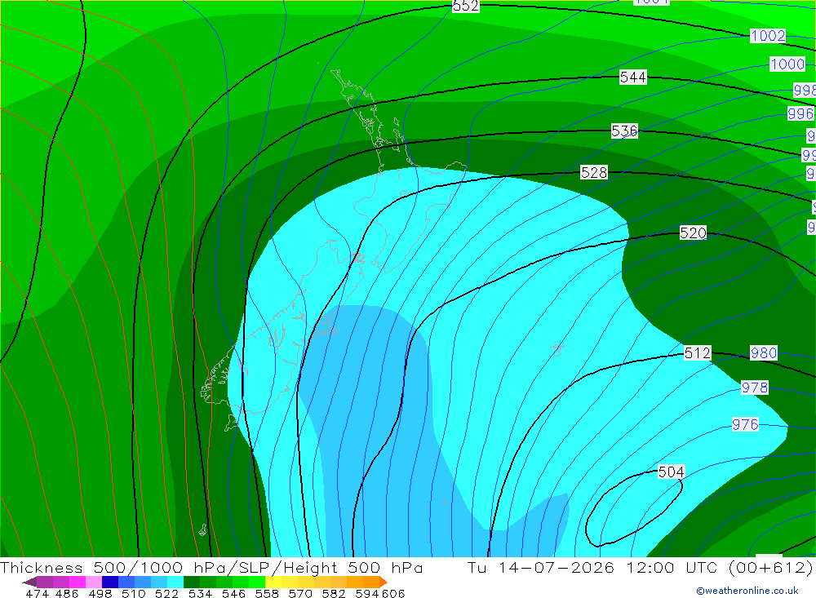Image resolution: width=816 pixels, height=598 pixels.
Task: Click the 558 legend value
Action: [267, 593]
